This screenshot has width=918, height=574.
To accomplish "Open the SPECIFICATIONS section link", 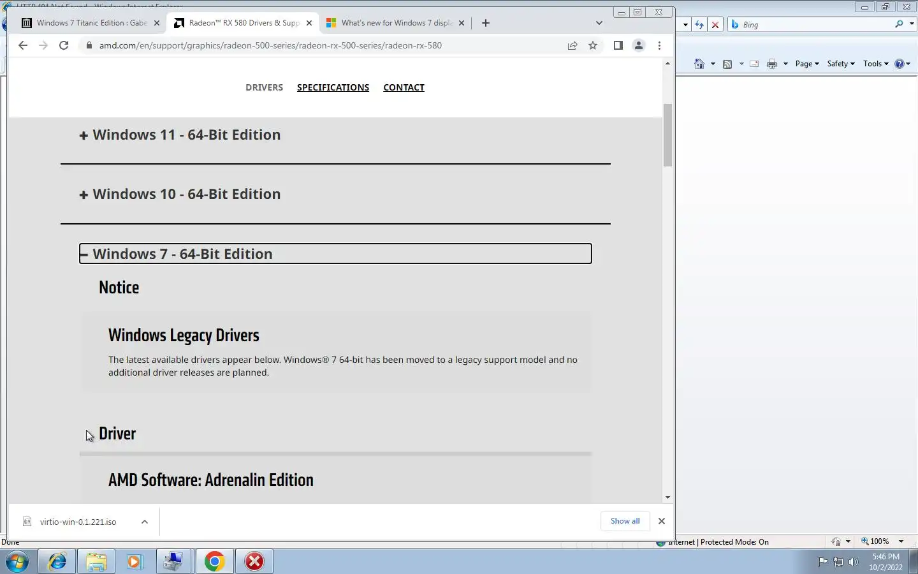I will (333, 87).
